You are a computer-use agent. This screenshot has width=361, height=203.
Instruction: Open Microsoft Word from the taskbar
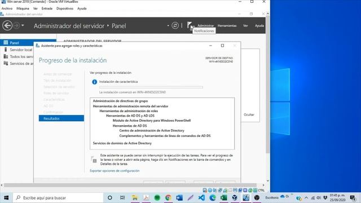[x=179, y=198]
